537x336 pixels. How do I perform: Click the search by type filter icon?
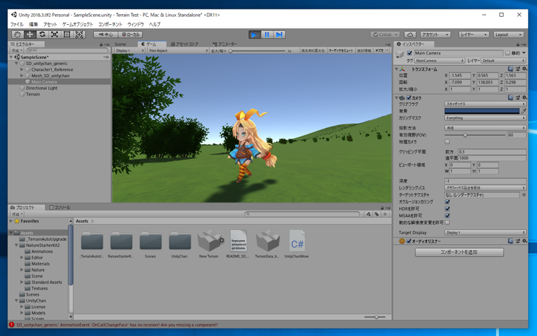[369, 214]
